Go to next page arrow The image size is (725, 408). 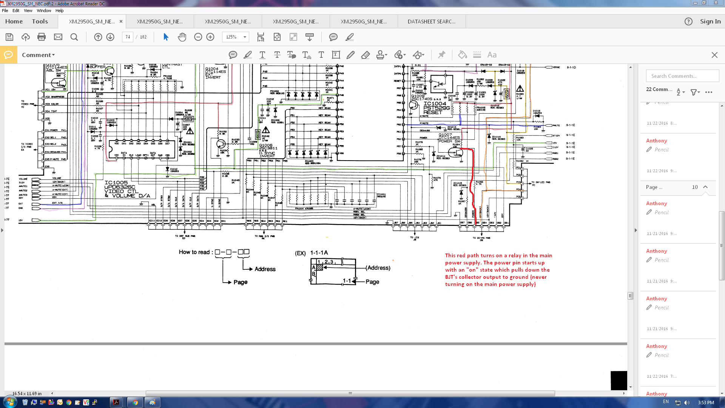110,37
